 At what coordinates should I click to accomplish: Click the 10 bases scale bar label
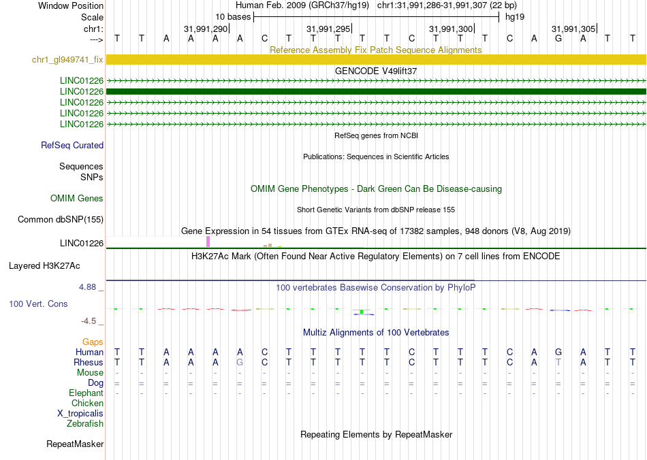point(233,17)
